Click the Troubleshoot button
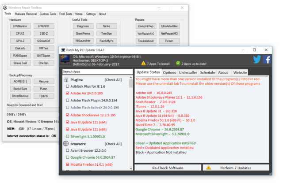 pyautogui.click(x=146, y=41)
